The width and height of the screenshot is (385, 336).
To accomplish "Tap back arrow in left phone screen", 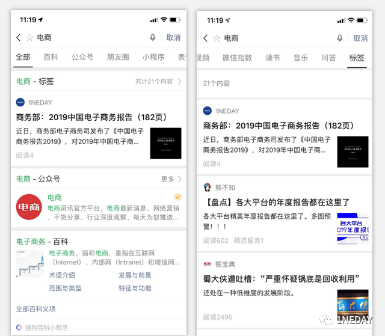I will pyautogui.click(x=19, y=37).
